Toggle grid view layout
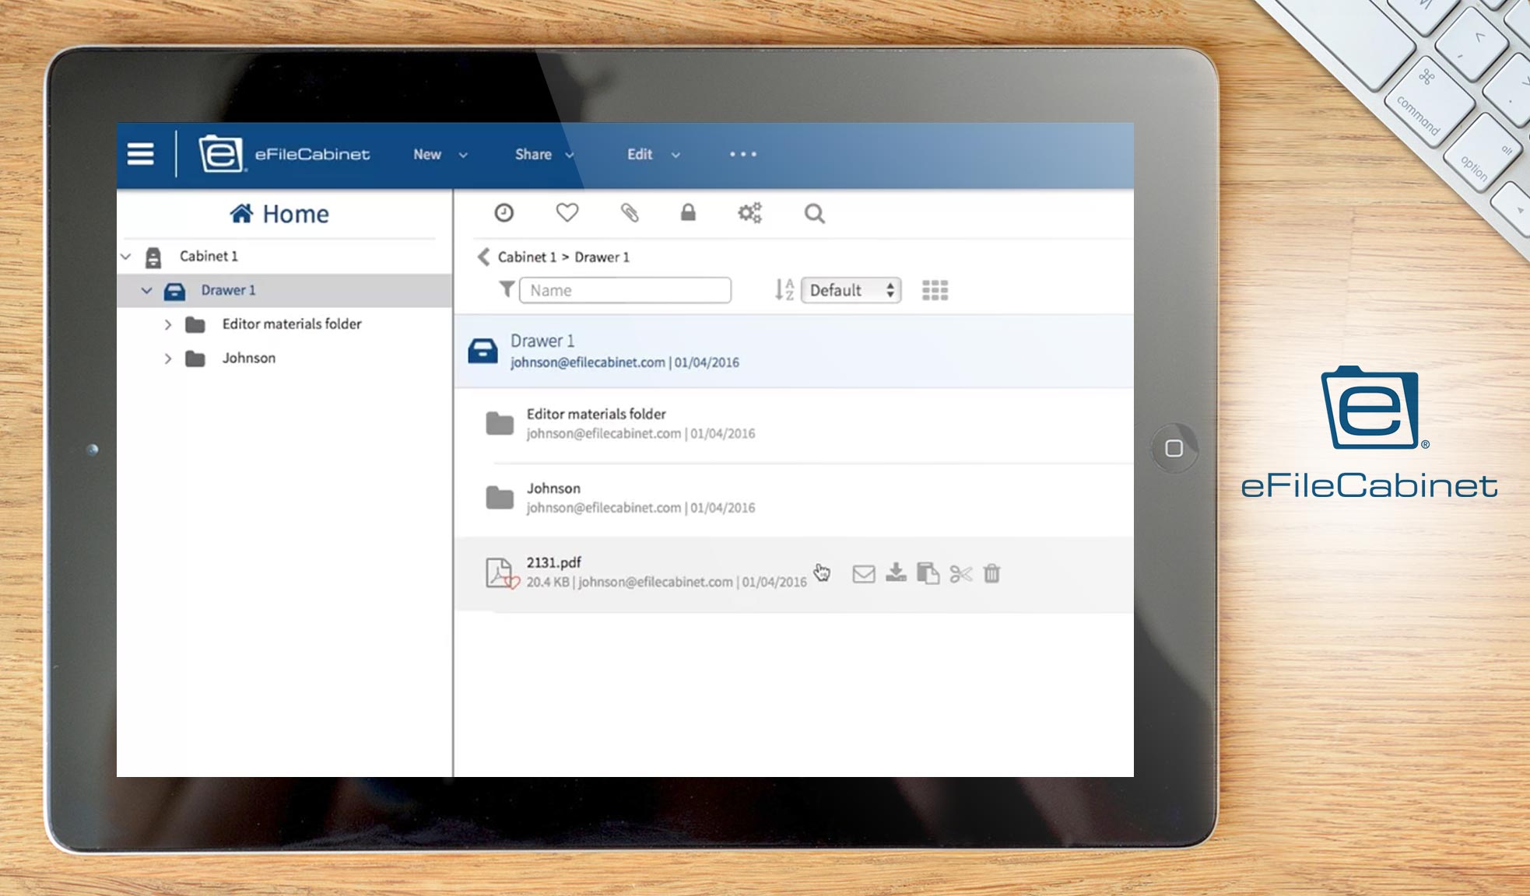The width and height of the screenshot is (1530, 896). pos(934,289)
